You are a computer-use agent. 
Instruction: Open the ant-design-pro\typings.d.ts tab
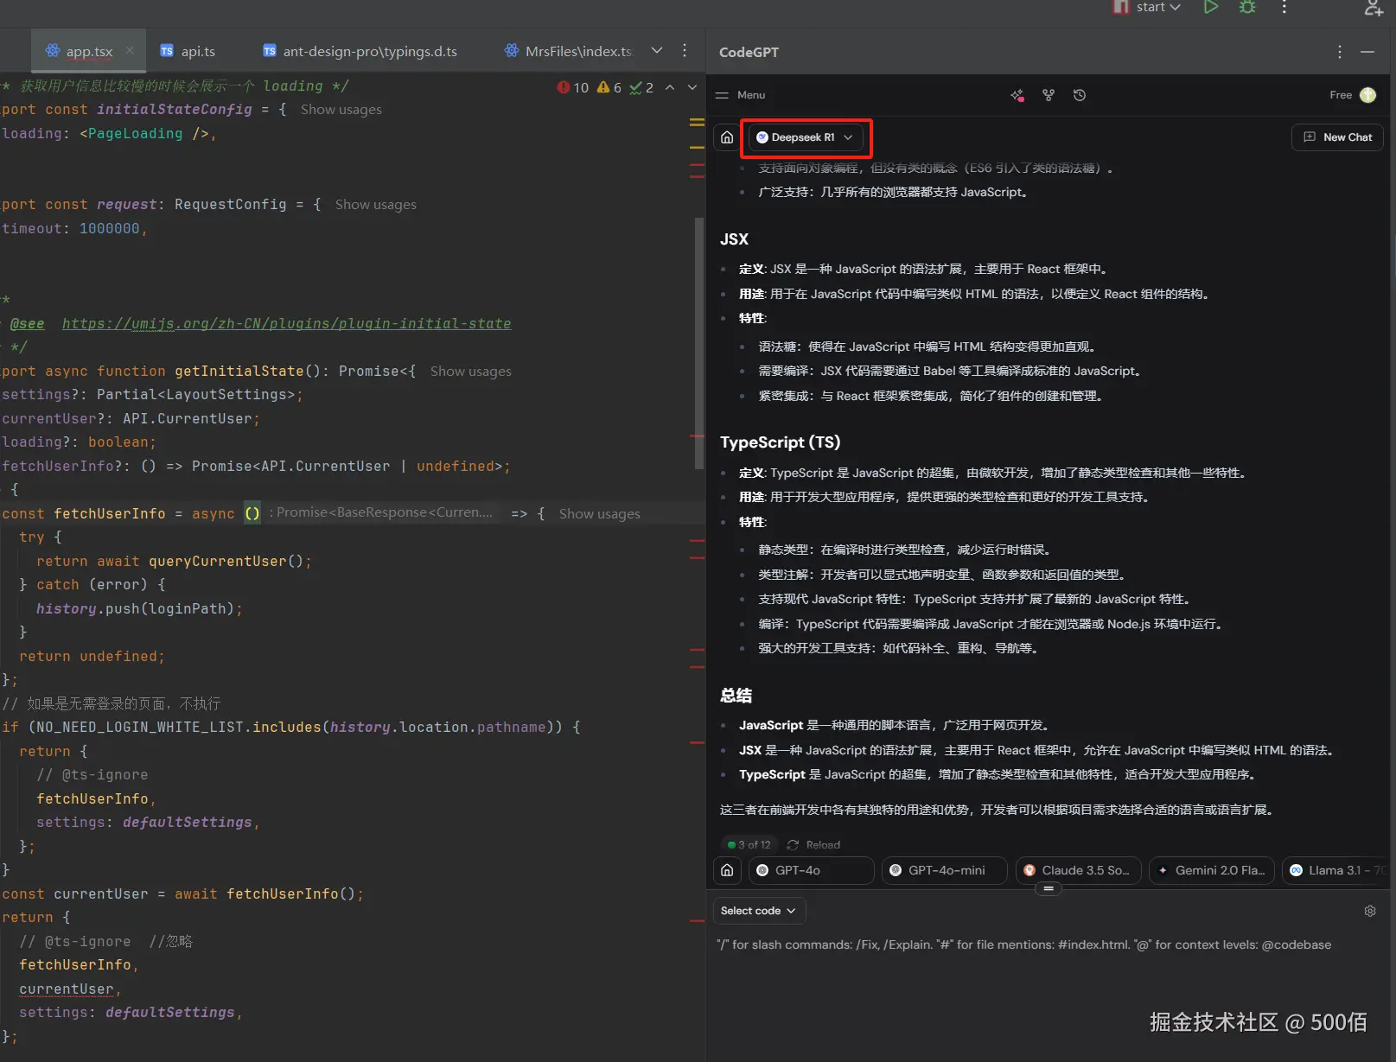pos(360,51)
